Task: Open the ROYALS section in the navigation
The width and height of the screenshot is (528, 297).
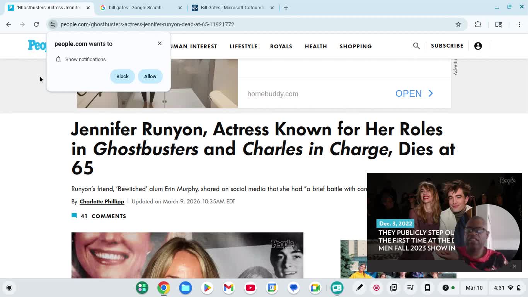Action: click(281, 46)
